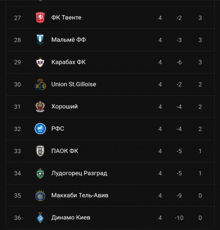The image size is (220, 230).
Task: Click the Qarabag FK club crest
Action: pos(40,62)
